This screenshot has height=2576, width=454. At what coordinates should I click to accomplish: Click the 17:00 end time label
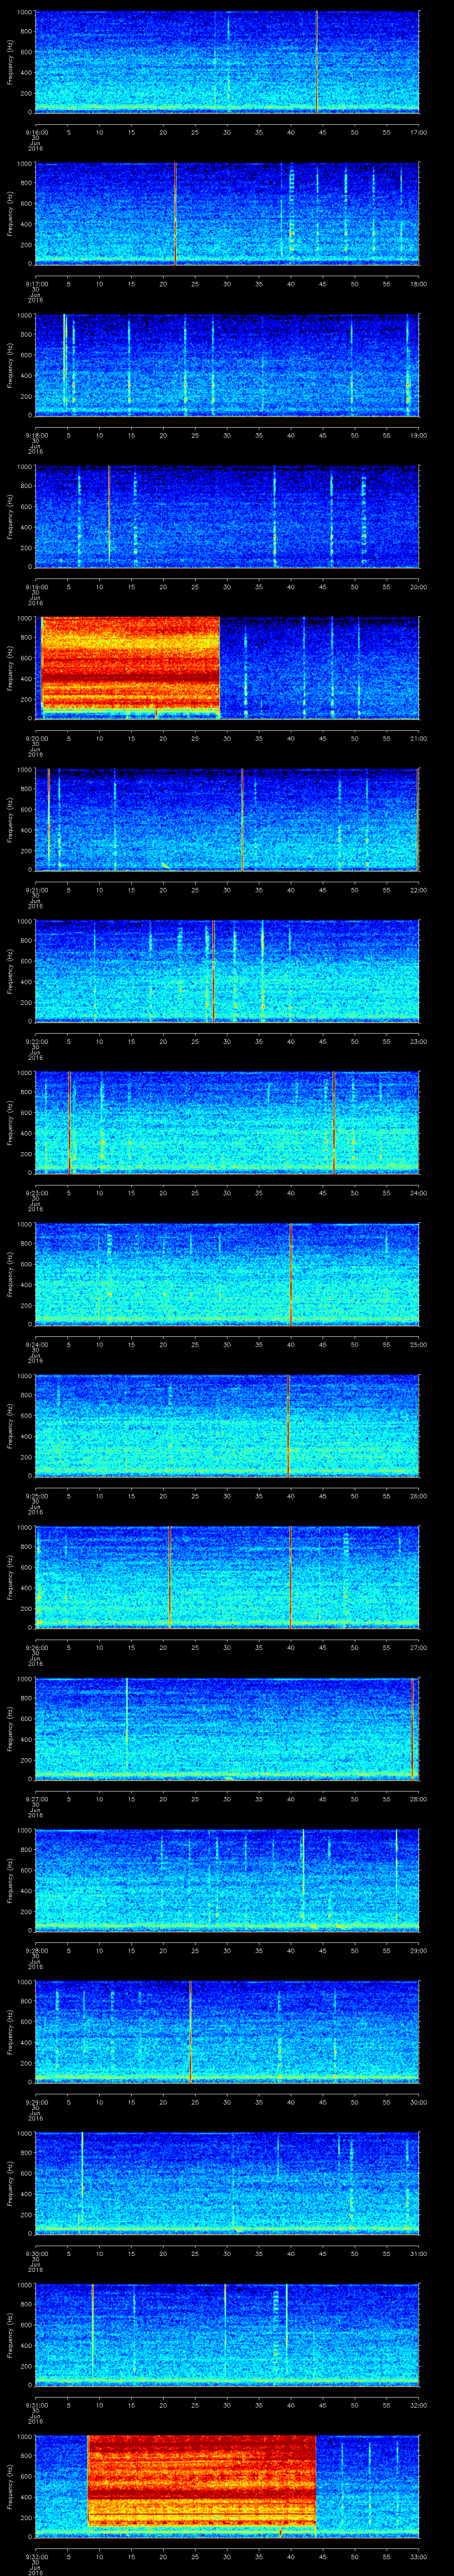(x=418, y=132)
